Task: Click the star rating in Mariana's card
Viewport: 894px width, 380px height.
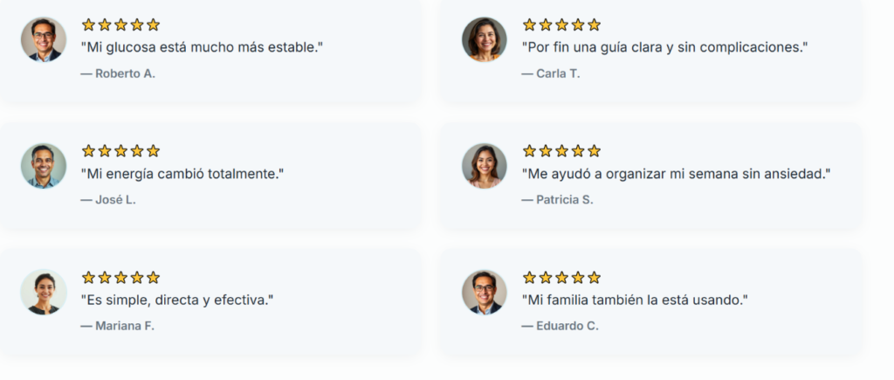Action: point(120,278)
